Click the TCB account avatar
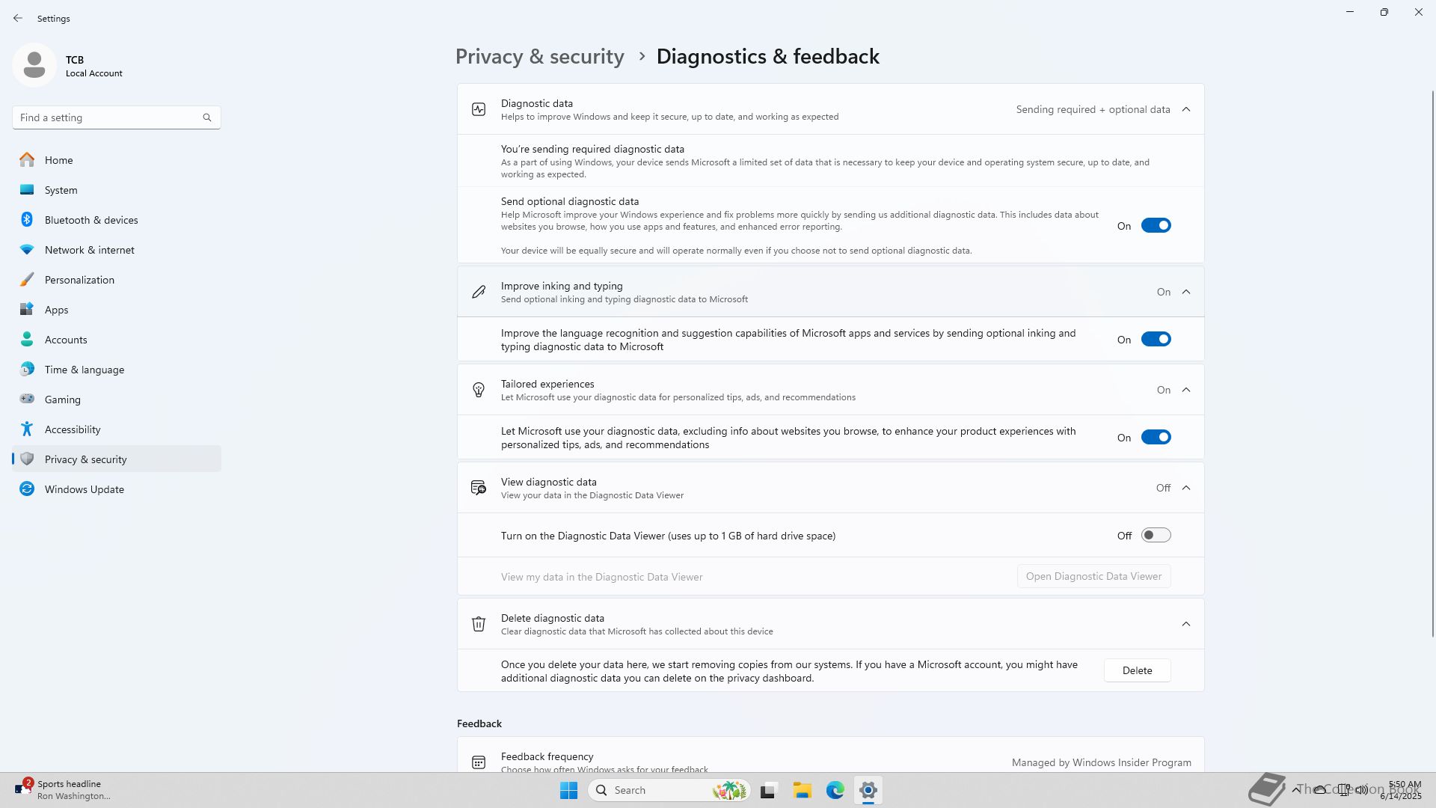1436x808 pixels. tap(34, 65)
